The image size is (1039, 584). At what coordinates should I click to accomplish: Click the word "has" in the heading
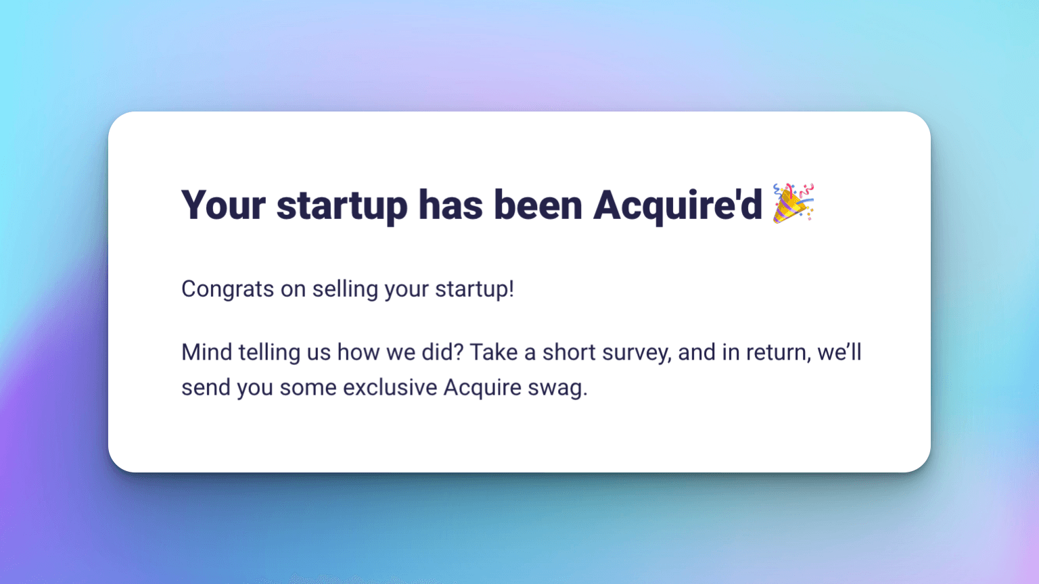point(451,205)
